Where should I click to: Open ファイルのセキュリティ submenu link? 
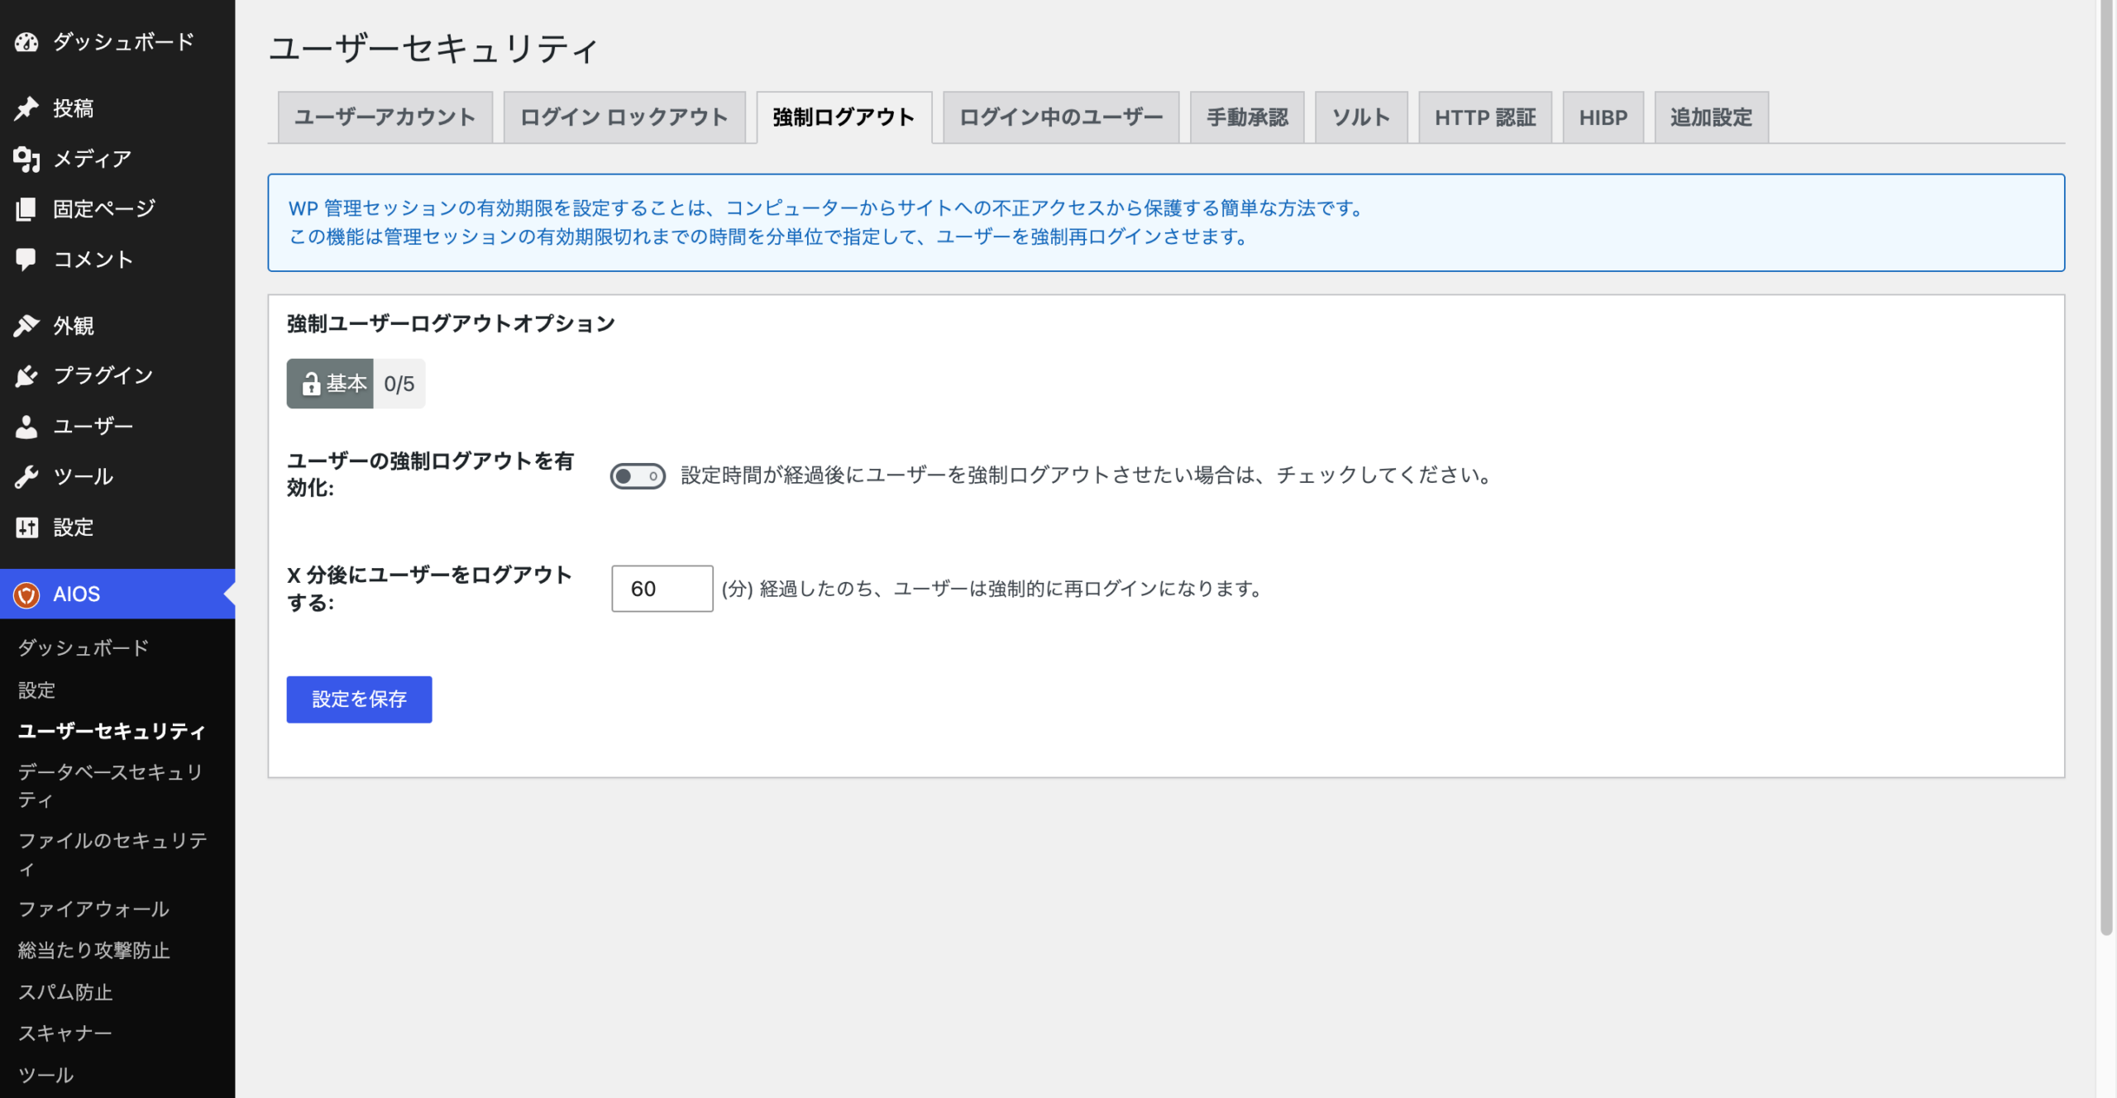tap(112, 854)
